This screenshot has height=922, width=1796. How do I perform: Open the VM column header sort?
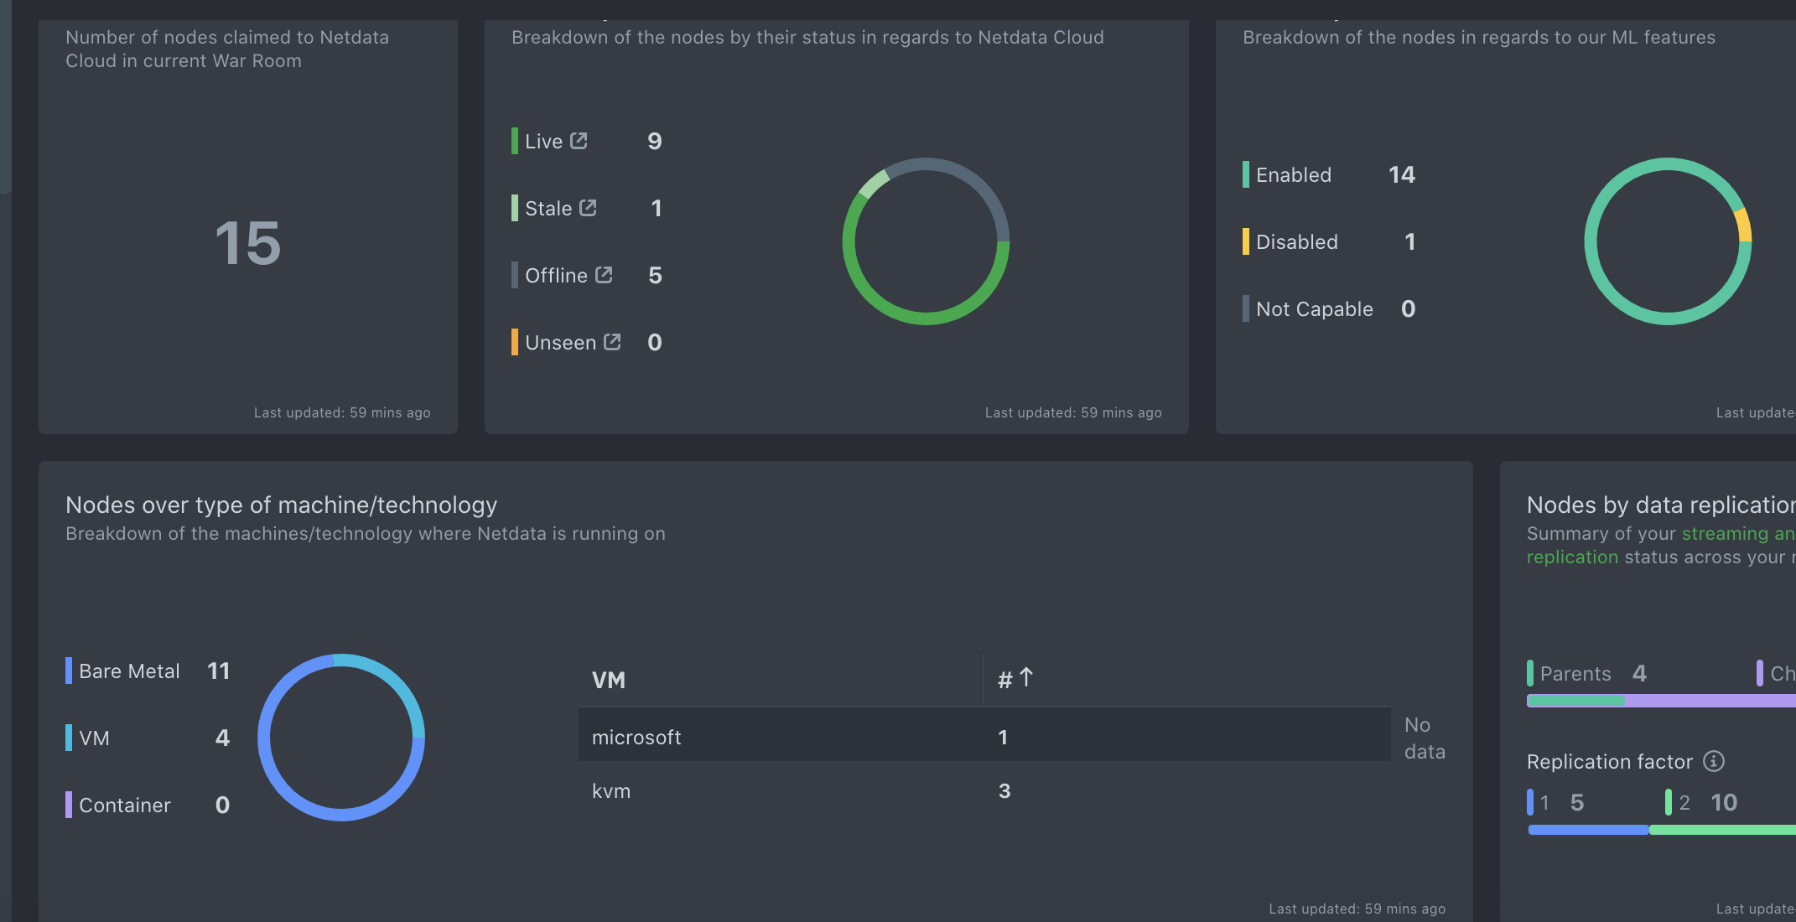[610, 680]
